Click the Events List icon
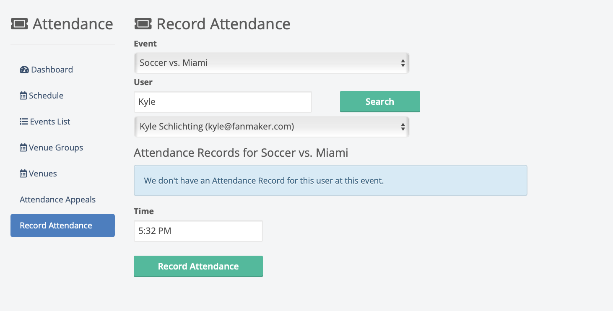The image size is (613, 311). tap(23, 122)
